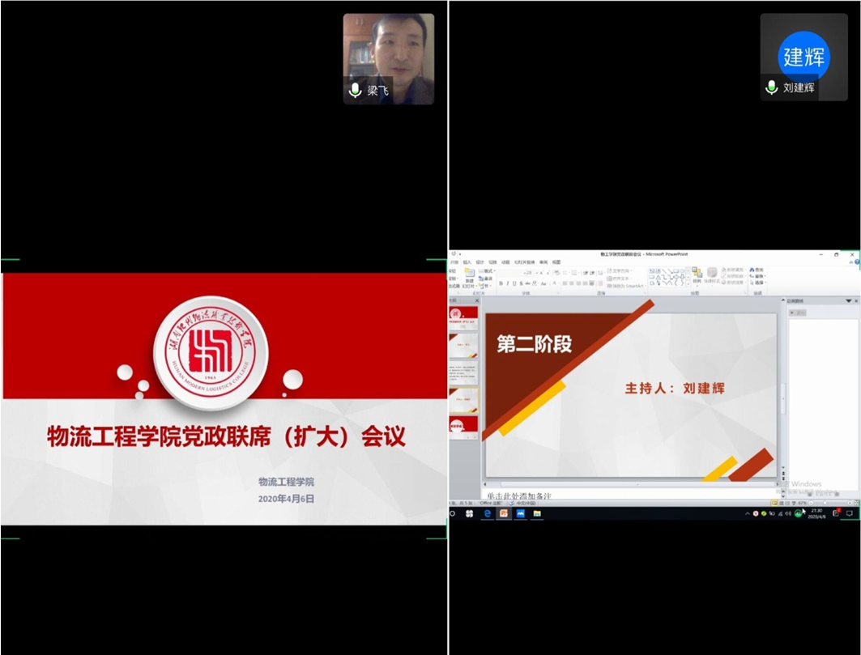This screenshot has width=861, height=655.
Task: Switch to the 设计 ribbon tab
Action: click(480, 262)
